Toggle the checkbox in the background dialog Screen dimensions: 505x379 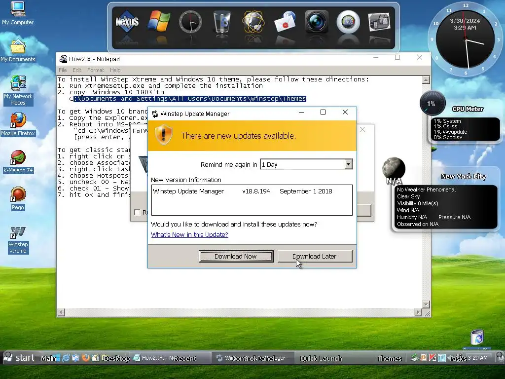137,212
